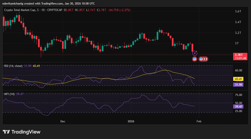This screenshot has height=139, width=251.
Task: Select the MFI (14) indicator legend
Action: tap(10, 94)
